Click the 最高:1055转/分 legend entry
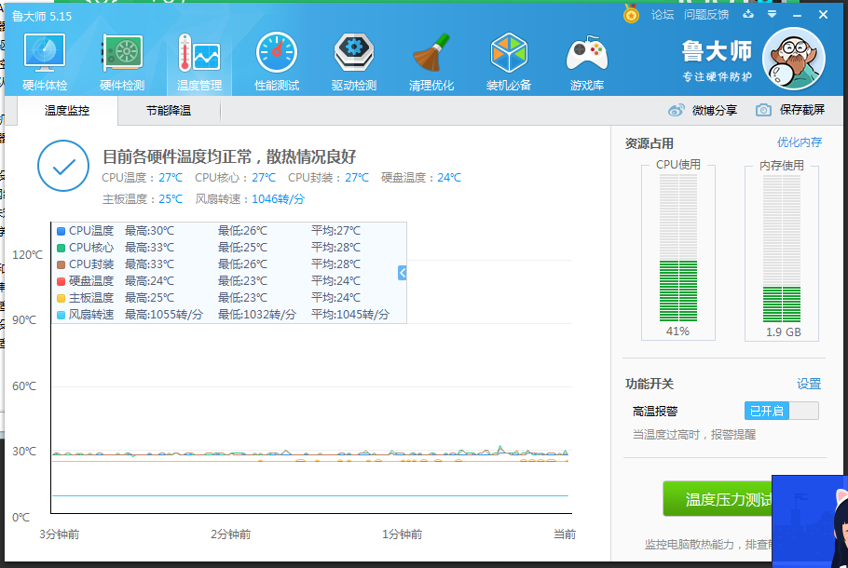The width and height of the screenshot is (848, 568). (164, 315)
